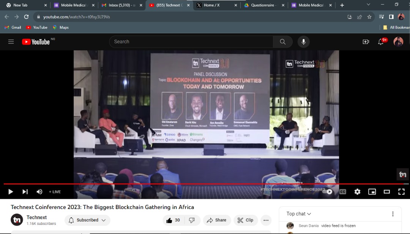Open All Bookmarks folder
This screenshot has width=410, height=234.
tap(396, 27)
